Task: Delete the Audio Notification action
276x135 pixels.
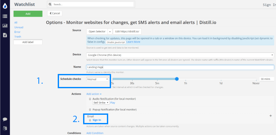Action: point(90,99)
